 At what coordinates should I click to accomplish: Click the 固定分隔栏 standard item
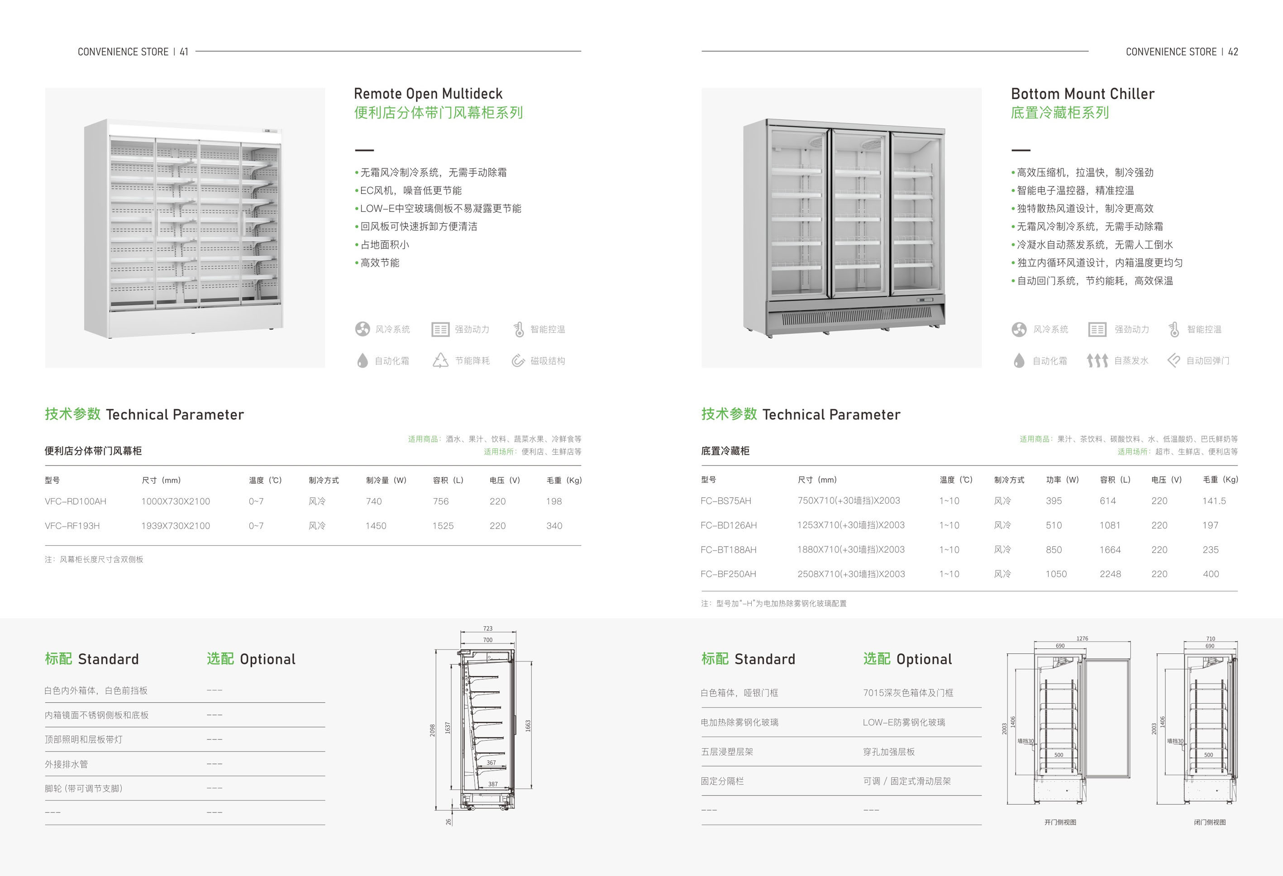[722, 781]
